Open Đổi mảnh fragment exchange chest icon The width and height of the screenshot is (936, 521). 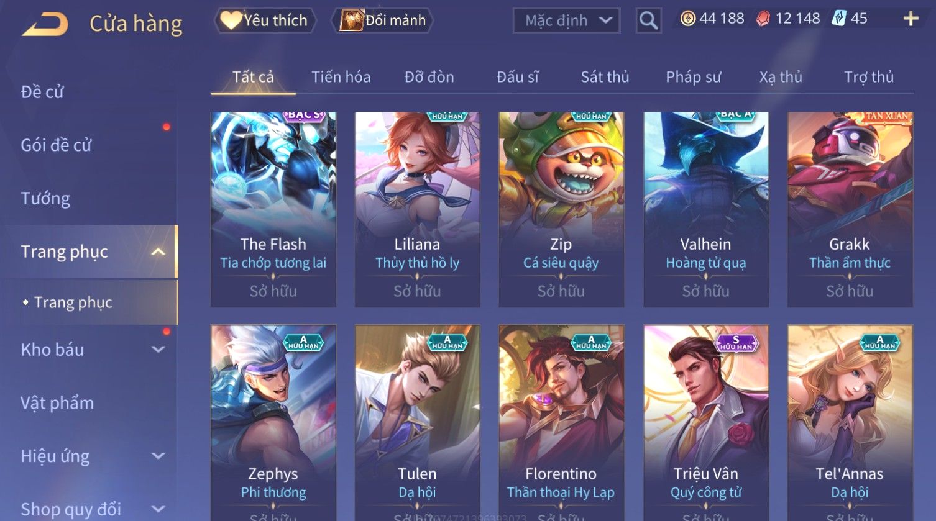(351, 20)
